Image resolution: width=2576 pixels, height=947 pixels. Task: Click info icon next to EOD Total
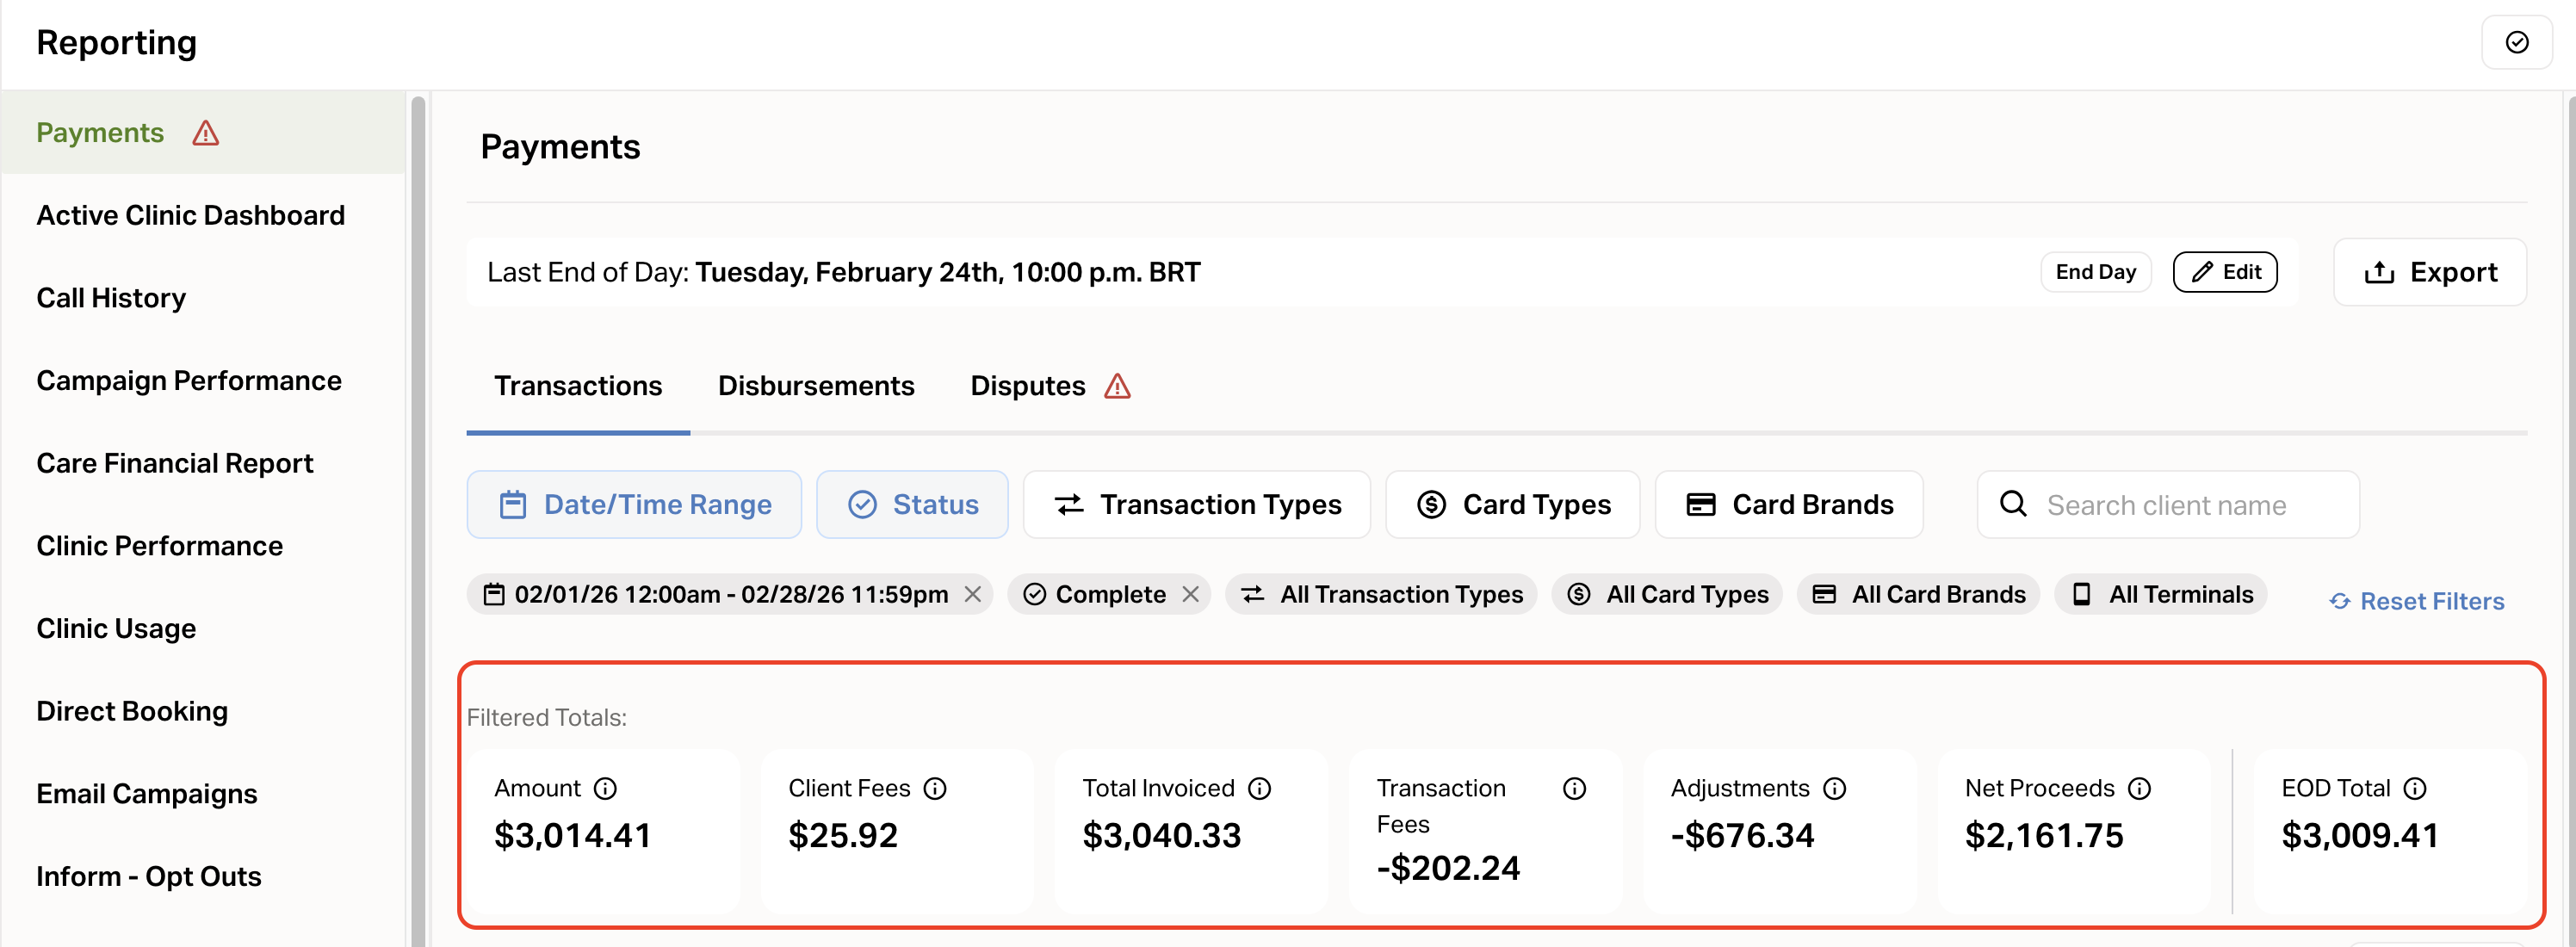point(2414,788)
